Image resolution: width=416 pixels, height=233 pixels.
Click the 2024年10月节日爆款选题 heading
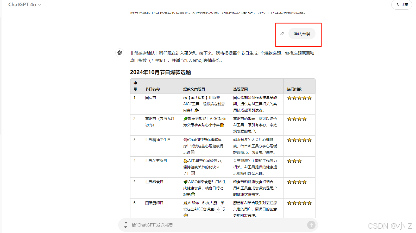click(x=161, y=72)
